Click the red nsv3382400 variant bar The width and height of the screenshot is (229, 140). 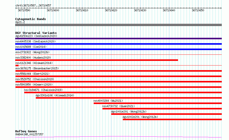point(96,60)
